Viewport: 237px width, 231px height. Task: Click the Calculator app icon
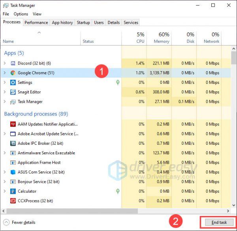coord(13,191)
